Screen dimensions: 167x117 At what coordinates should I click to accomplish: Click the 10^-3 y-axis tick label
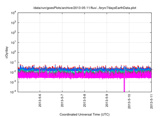[x=13, y=82]
